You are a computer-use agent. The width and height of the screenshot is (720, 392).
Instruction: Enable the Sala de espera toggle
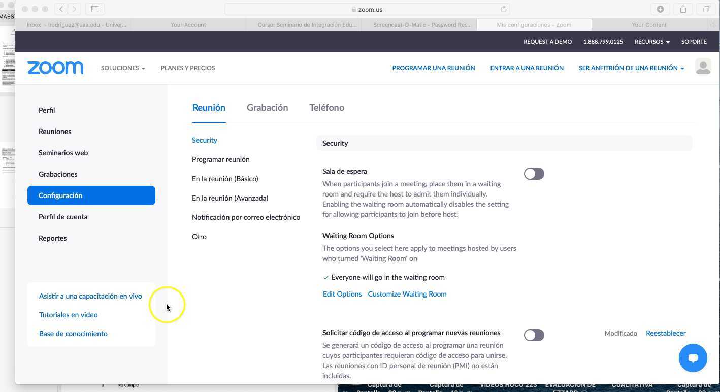click(x=534, y=174)
